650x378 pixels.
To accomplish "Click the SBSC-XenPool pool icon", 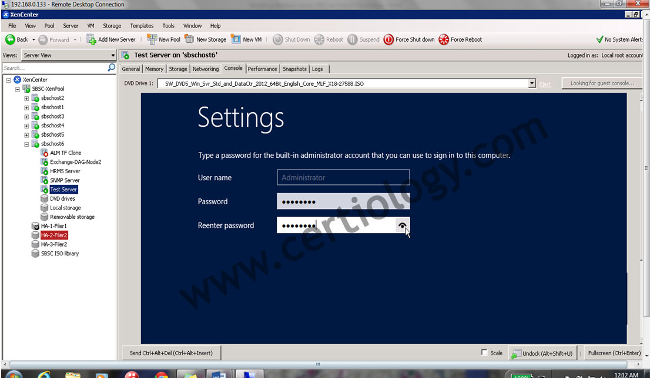I will (x=26, y=89).
